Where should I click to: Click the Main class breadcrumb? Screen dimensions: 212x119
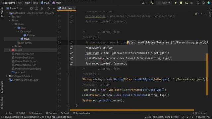point(45,3)
